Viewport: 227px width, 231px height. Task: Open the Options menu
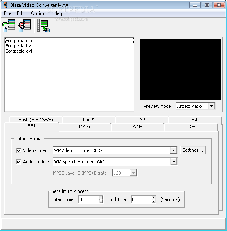pos(39,13)
